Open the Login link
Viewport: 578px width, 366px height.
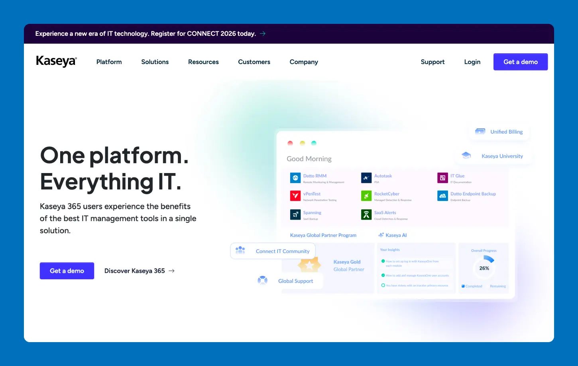[x=472, y=62]
